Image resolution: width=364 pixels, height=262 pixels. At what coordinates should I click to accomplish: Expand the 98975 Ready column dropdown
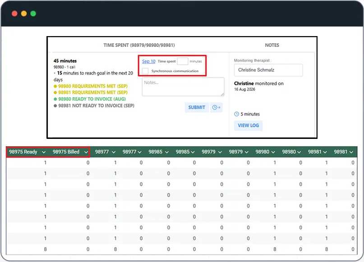point(44,152)
